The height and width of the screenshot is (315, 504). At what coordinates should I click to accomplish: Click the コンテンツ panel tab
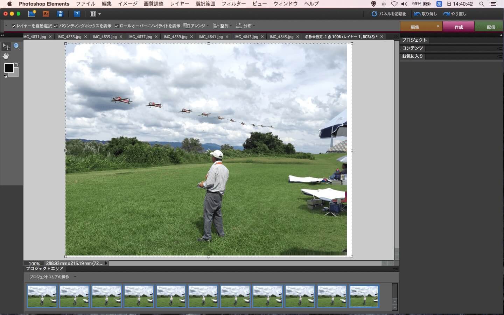412,48
